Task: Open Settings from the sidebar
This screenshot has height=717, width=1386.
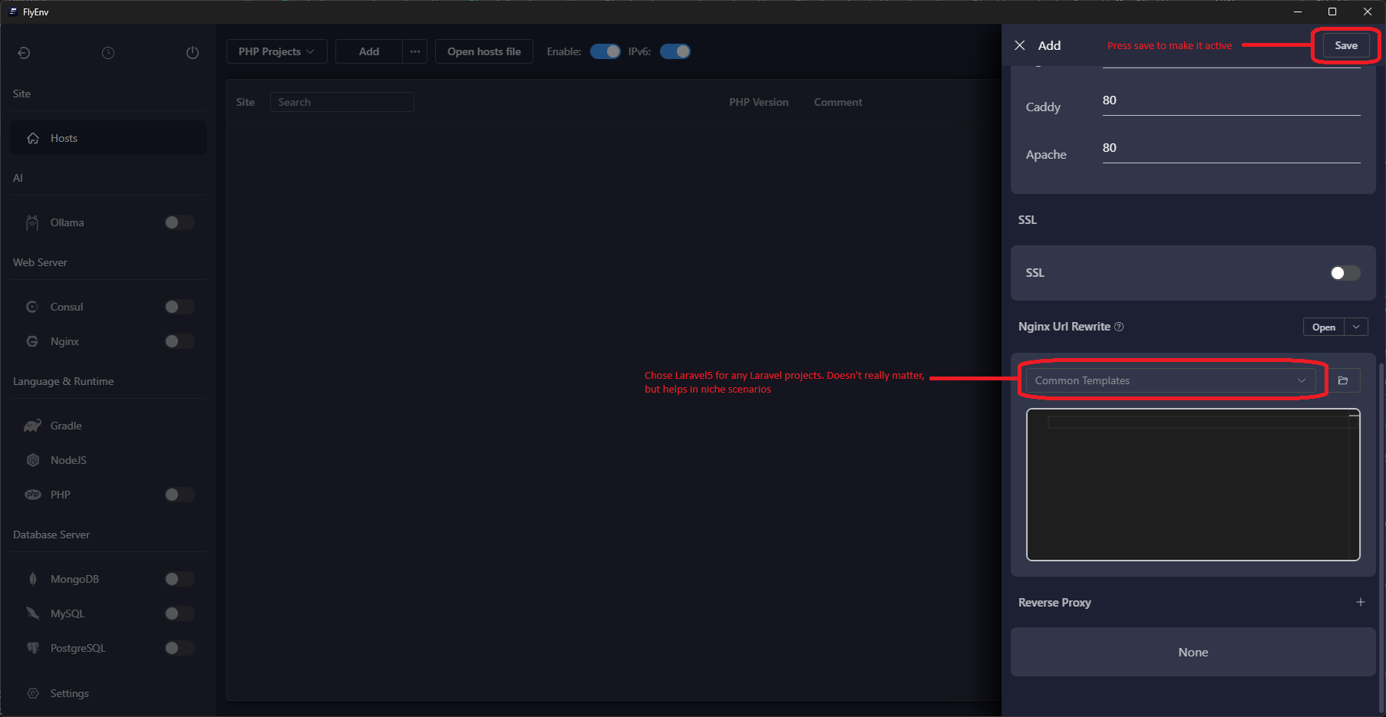Action: click(69, 693)
